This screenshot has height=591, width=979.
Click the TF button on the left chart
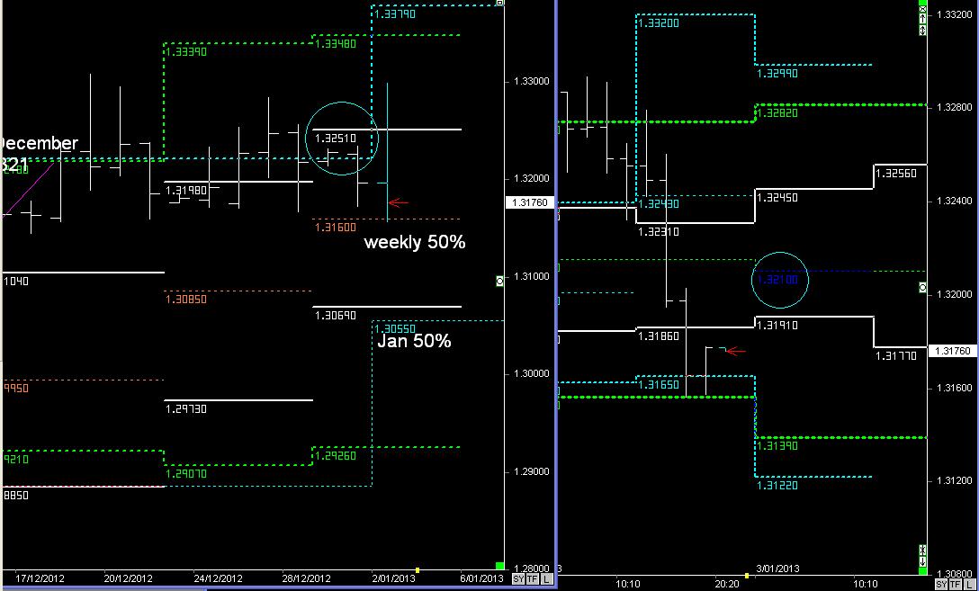[x=532, y=579]
